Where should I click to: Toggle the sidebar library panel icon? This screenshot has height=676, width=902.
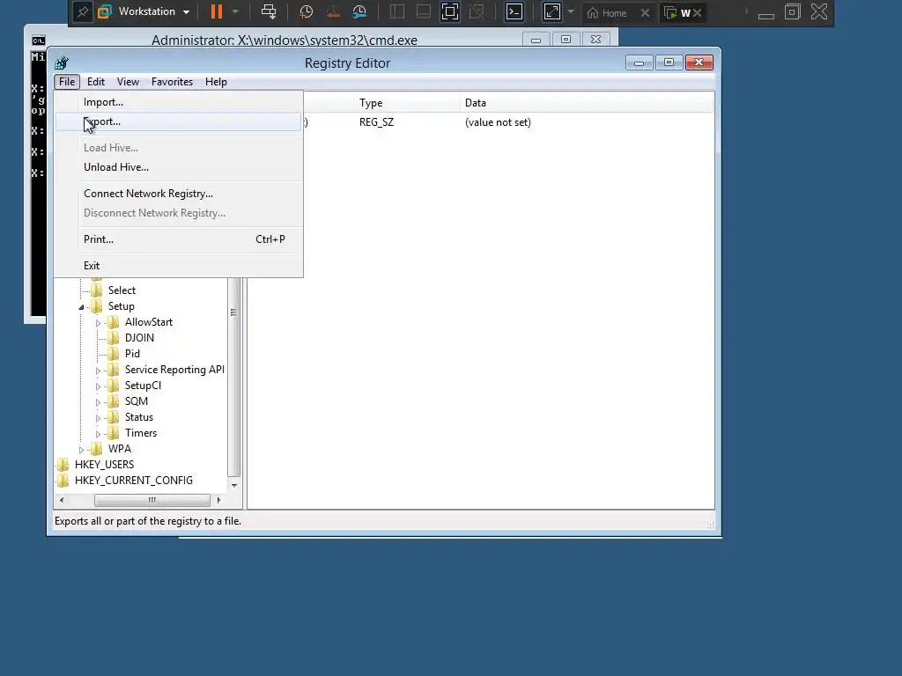397,12
